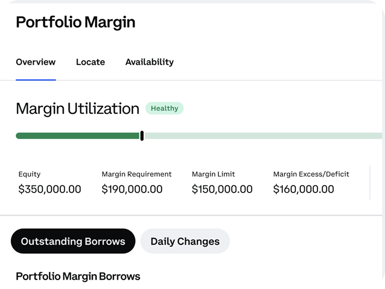Click the Margin Requirement amount
Viewport: 385px width, 289px height.
point(132,189)
